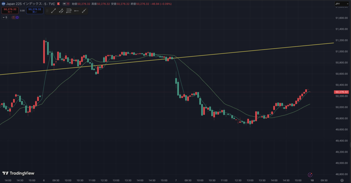Click the red 売り sell button

[x=9, y=11]
